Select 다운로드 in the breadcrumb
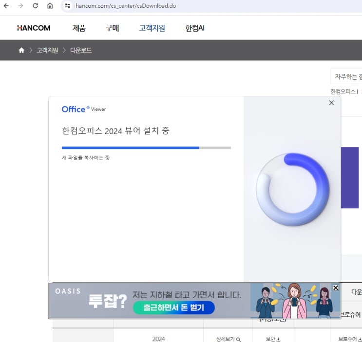The width and height of the screenshot is (362, 342). point(81,50)
